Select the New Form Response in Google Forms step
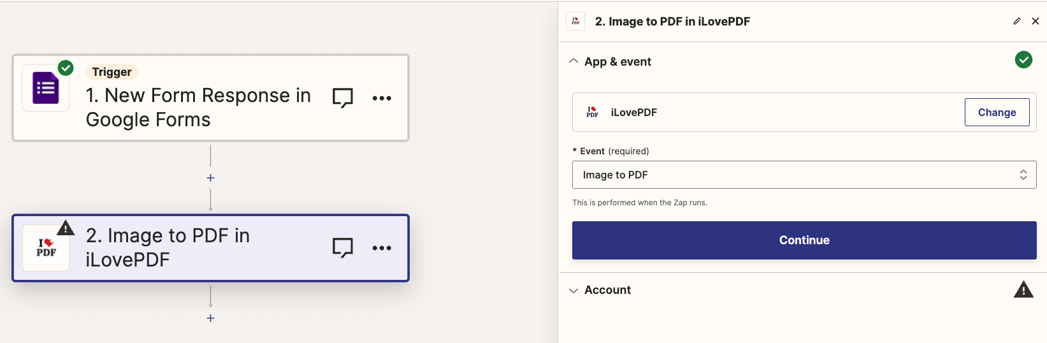The width and height of the screenshot is (1047, 343). pyautogui.click(x=210, y=98)
